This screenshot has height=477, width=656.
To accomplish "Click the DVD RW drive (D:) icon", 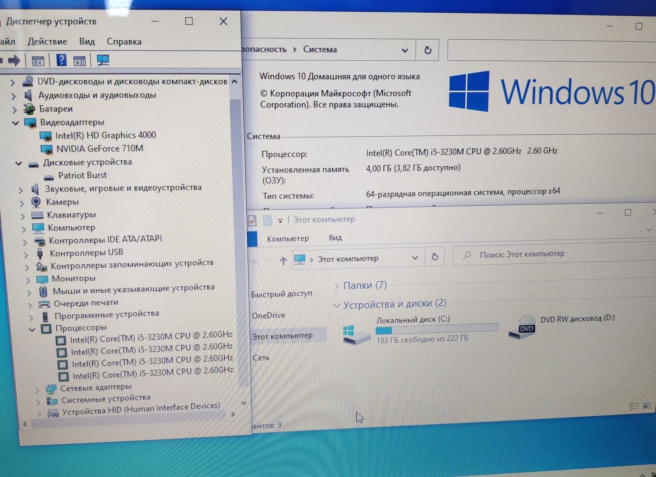I will click(x=522, y=327).
